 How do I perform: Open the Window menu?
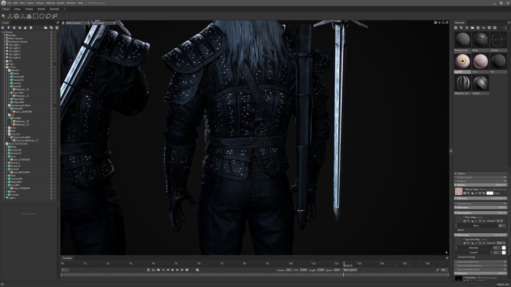[71, 3]
